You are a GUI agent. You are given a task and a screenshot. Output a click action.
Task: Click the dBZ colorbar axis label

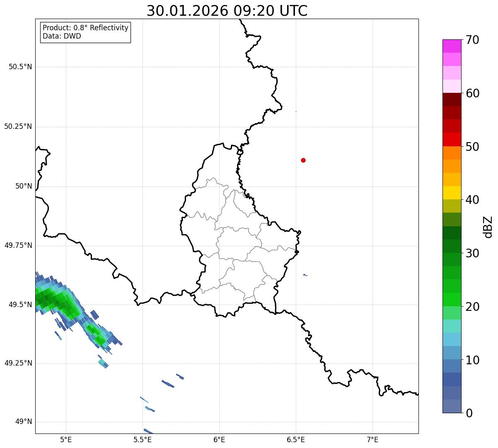[x=488, y=227]
